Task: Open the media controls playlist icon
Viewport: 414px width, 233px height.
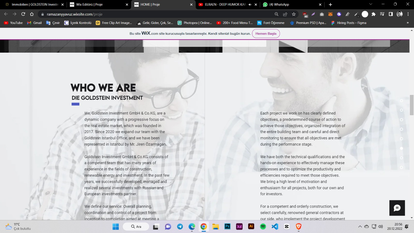Action: [x=382, y=14]
